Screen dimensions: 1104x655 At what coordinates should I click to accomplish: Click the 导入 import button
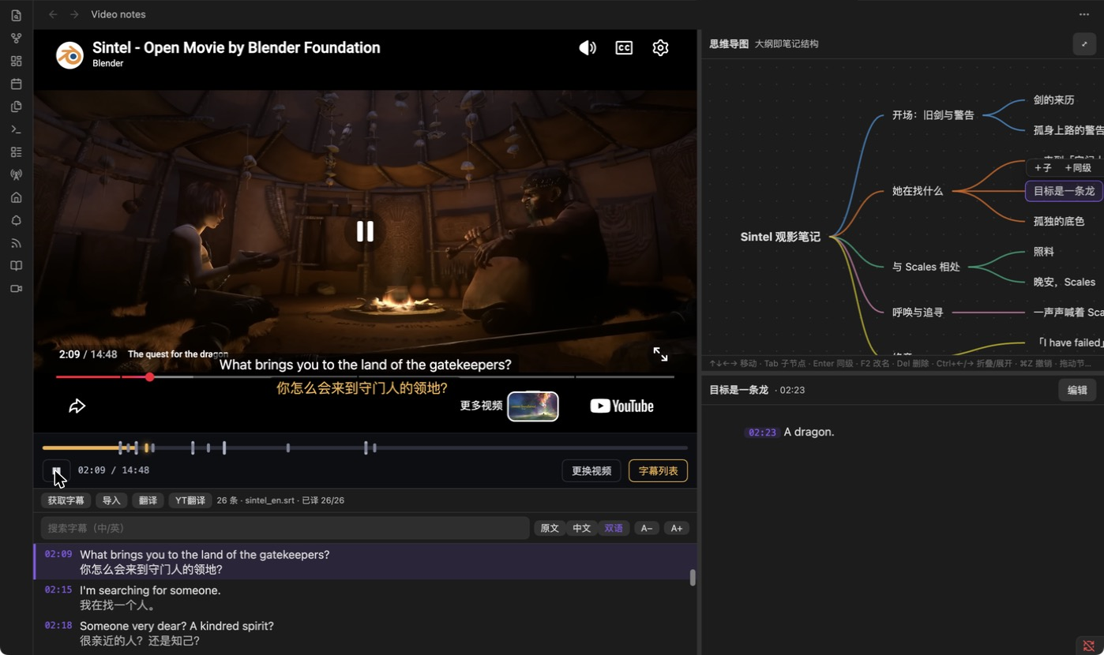pyautogui.click(x=111, y=500)
